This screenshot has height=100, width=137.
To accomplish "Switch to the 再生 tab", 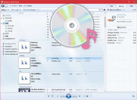I will (111, 6).
